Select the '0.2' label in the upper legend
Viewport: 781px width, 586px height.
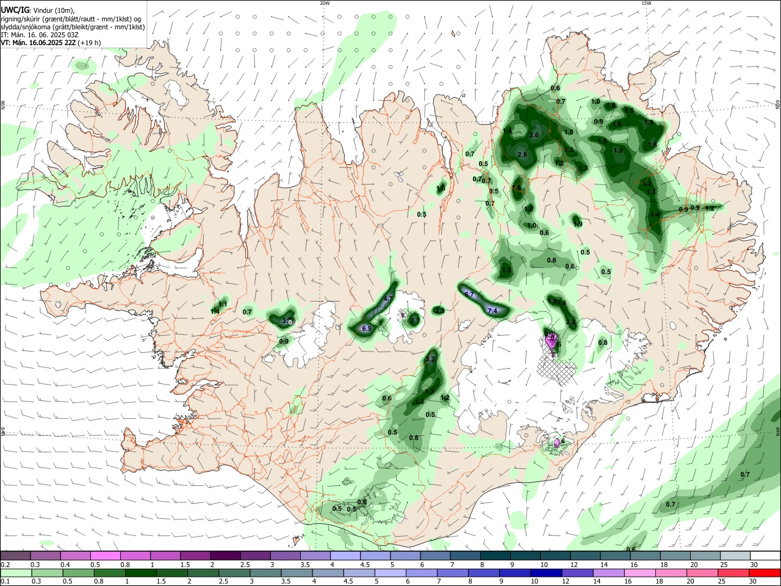5,565
